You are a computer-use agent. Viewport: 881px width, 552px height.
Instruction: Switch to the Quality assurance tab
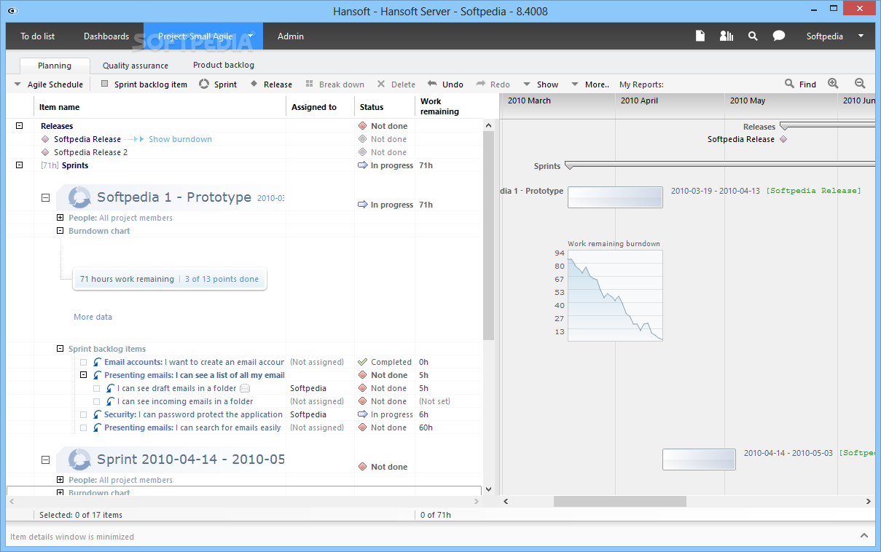tap(136, 66)
